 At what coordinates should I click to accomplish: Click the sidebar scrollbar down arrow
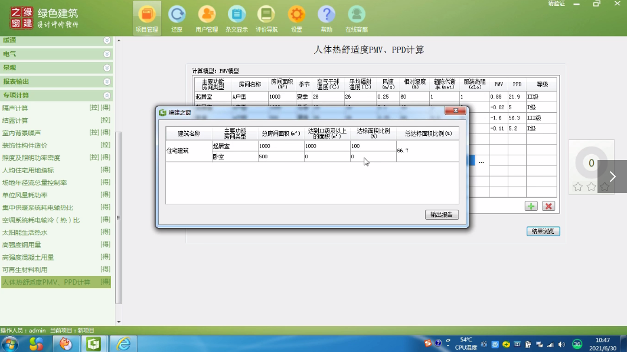click(119, 322)
